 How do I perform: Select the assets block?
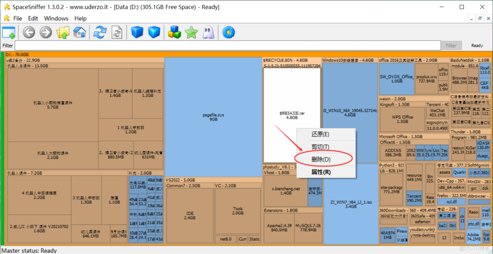[x=445, y=173]
